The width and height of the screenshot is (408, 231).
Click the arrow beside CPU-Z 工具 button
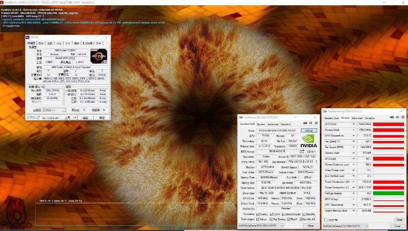76,118
